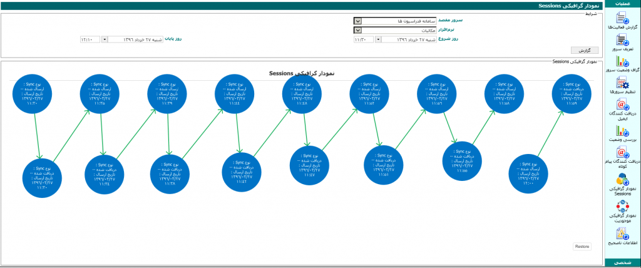Select the session node timed 11:35
The image size is (641, 268).
[100, 94]
